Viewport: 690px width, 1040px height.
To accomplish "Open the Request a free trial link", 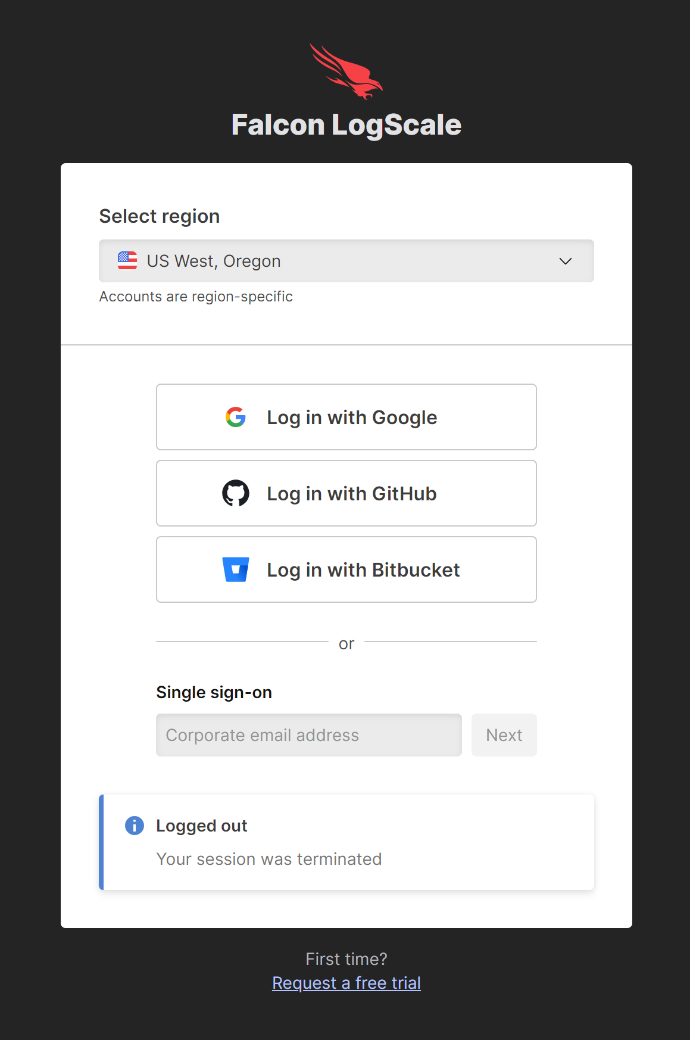I will 346,983.
